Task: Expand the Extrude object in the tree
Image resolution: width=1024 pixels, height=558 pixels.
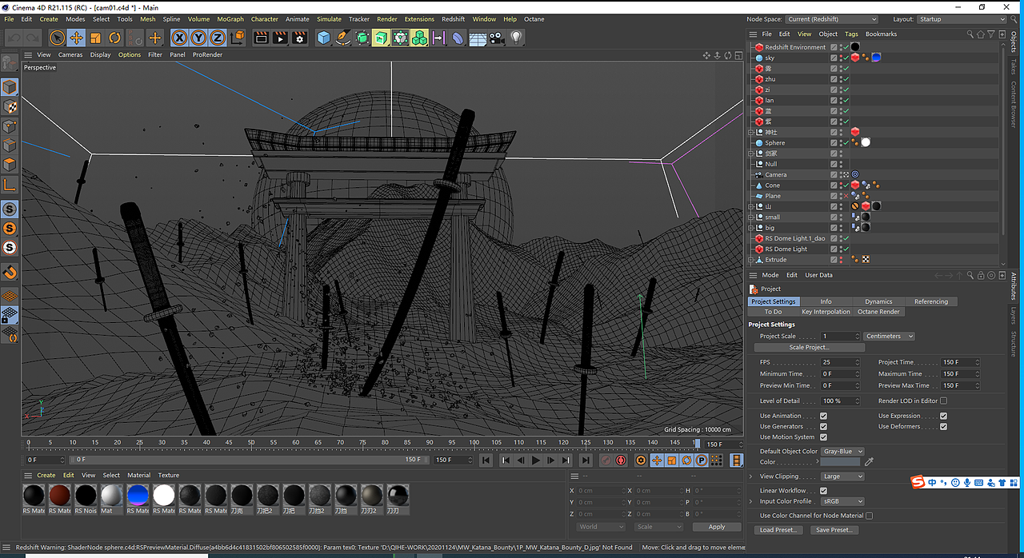Action: 751,260
